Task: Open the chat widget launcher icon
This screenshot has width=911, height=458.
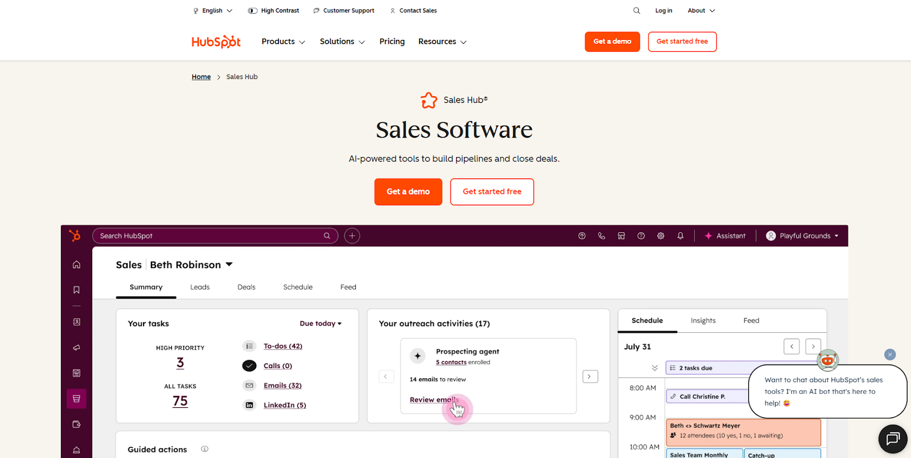Action: pos(893,439)
